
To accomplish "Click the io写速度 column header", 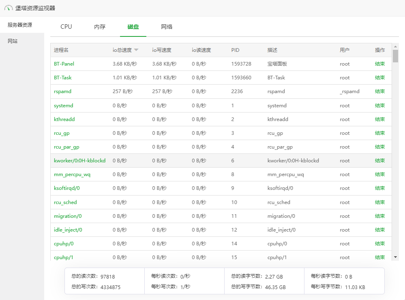I will [162, 50].
